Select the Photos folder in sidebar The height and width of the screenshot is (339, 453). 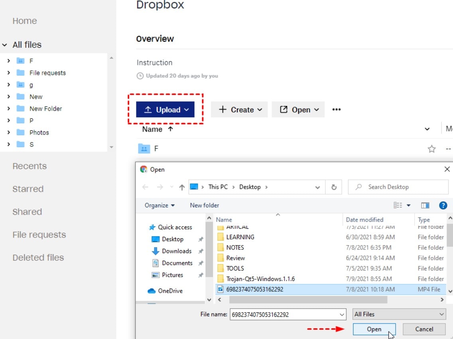coord(39,132)
